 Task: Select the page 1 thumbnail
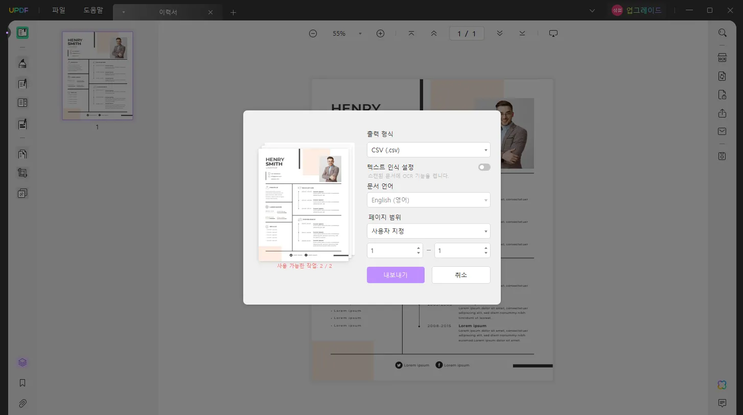point(98,76)
